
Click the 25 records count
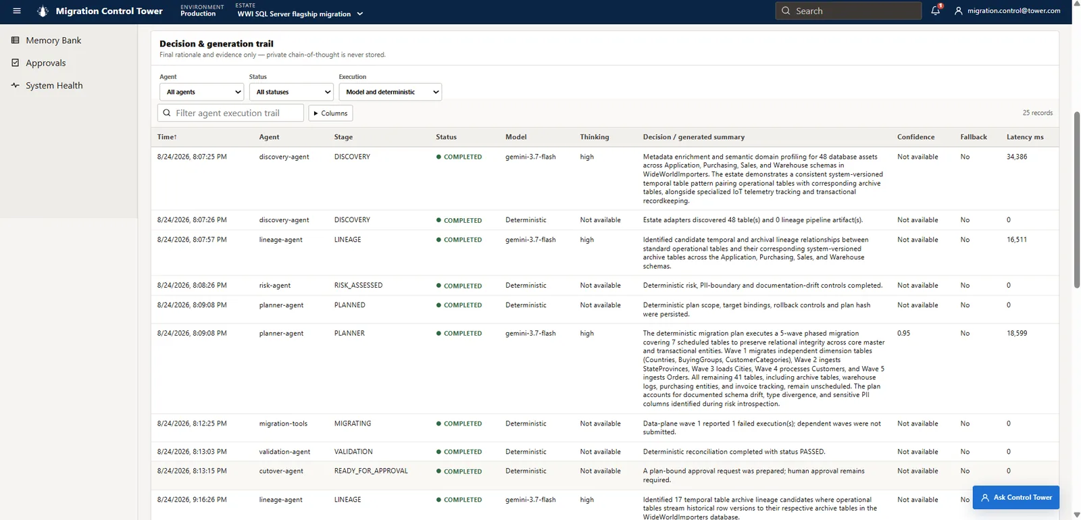[x=1038, y=113]
